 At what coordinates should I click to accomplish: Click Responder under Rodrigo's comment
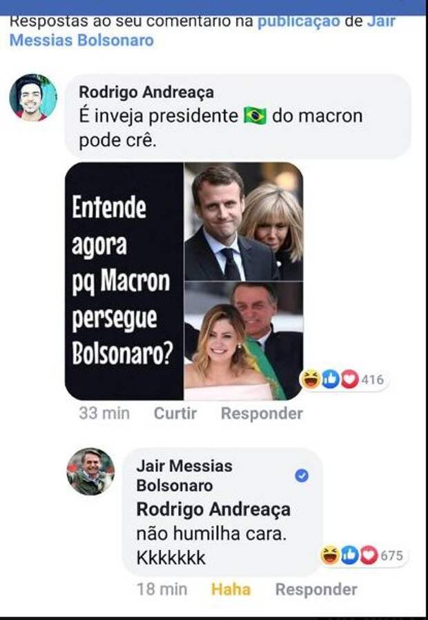pos(262,414)
